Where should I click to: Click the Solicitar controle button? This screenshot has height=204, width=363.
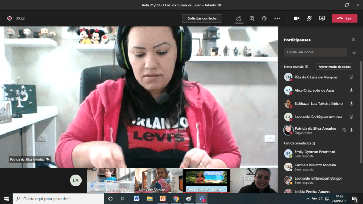pyautogui.click(x=202, y=18)
